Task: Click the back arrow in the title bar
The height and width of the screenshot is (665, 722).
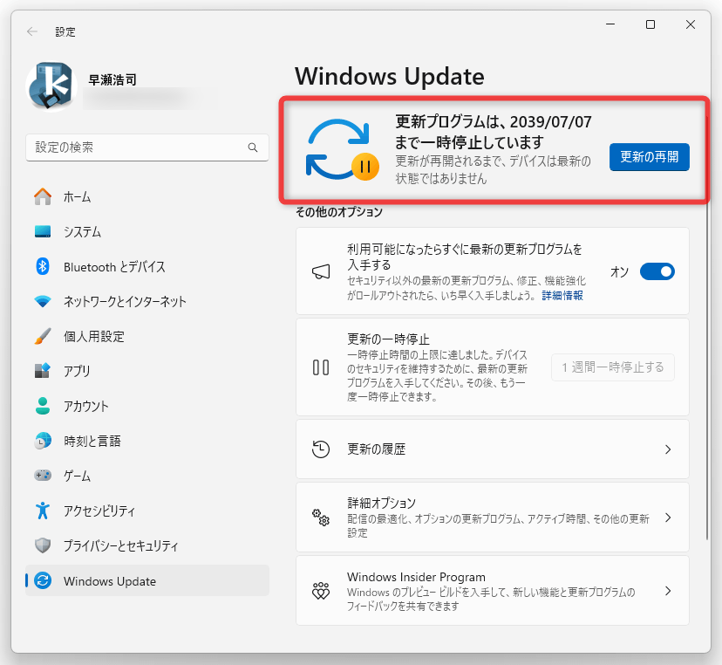Action: pyautogui.click(x=32, y=31)
